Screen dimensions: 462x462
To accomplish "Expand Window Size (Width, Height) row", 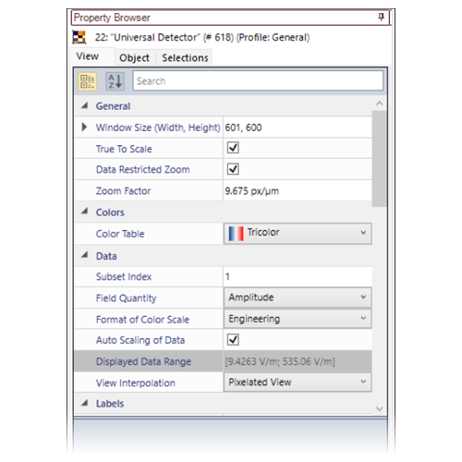I will [84, 128].
